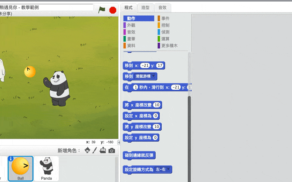Select the 運算 block category
The height and width of the screenshot is (182, 292).
tap(165, 39)
